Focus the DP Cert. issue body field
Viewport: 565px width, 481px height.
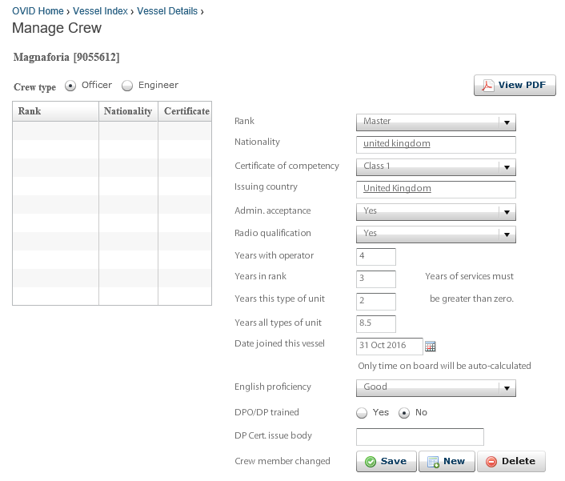tap(420, 437)
